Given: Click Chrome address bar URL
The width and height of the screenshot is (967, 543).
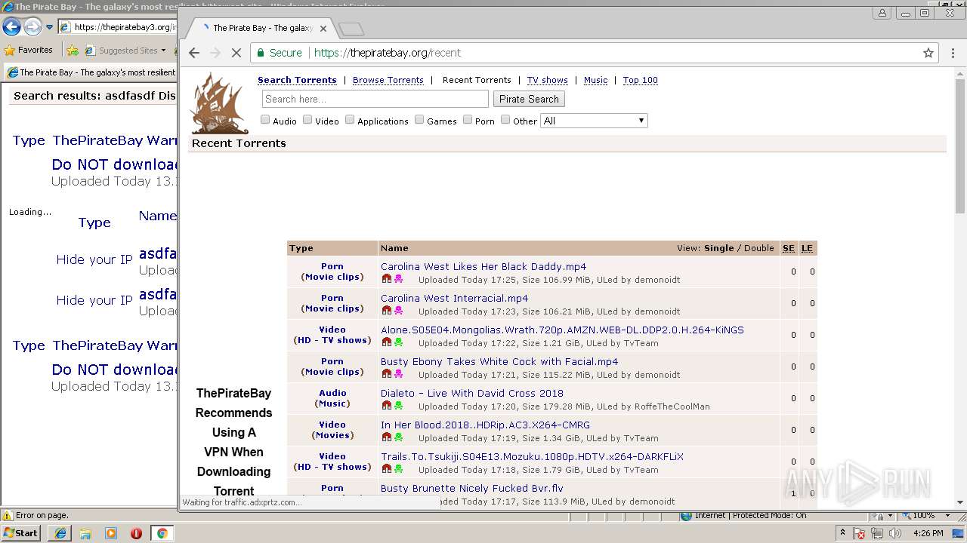Looking at the screenshot, I should [388, 53].
